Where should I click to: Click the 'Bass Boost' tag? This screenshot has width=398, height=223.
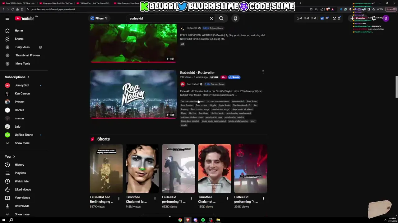point(252,101)
